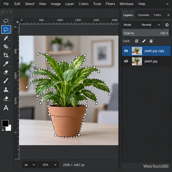Click the Opacity value 100.0
The image size is (172, 172).
pos(164,33)
